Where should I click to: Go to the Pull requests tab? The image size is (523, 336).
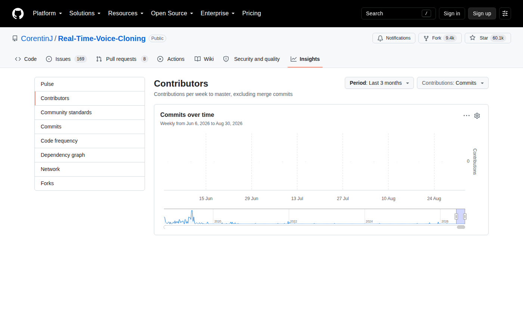(x=122, y=59)
